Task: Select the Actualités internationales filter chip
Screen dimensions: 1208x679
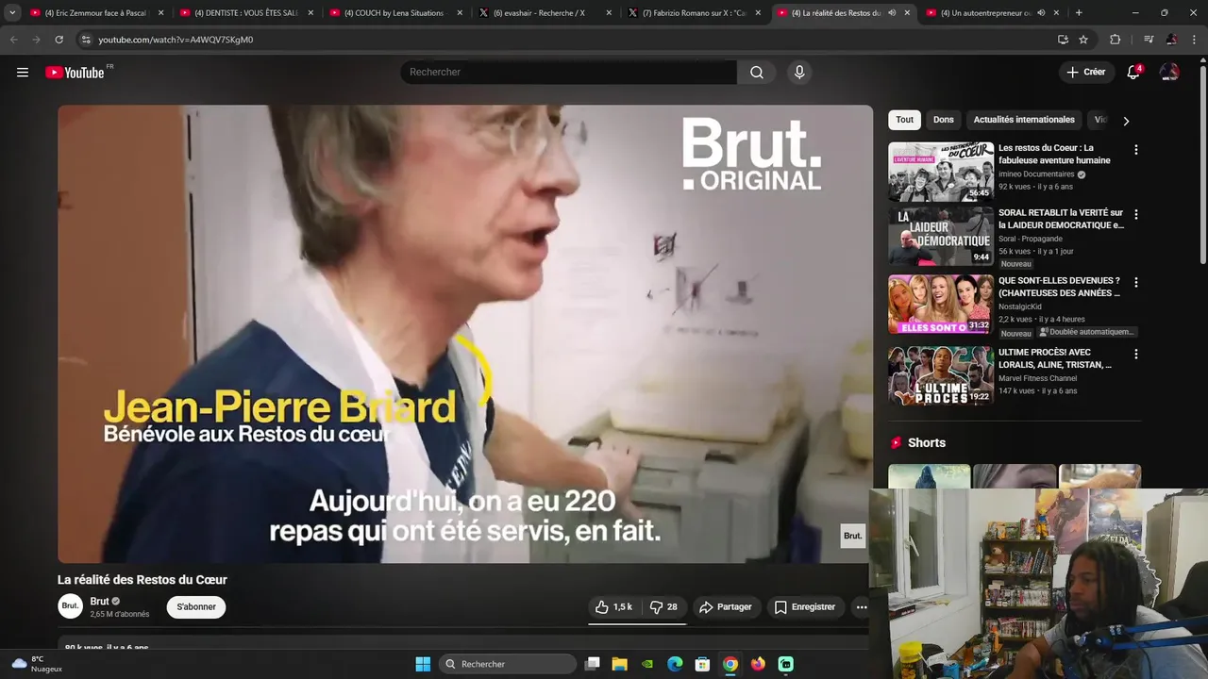Action: click(1024, 120)
